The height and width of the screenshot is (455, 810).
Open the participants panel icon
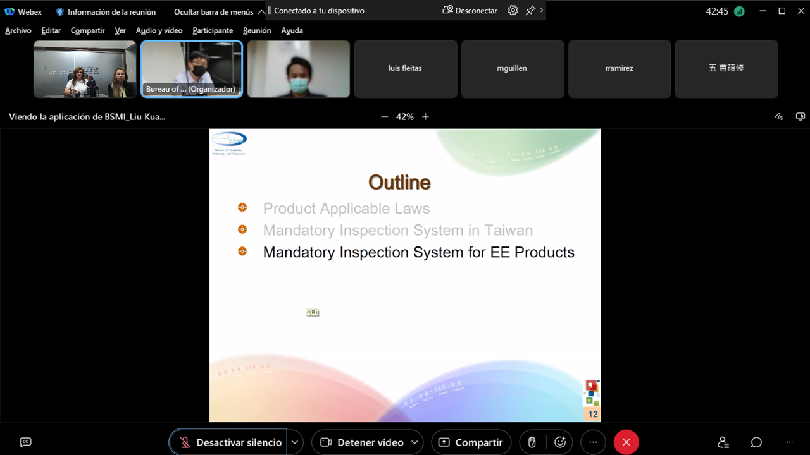(x=723, y=442)
